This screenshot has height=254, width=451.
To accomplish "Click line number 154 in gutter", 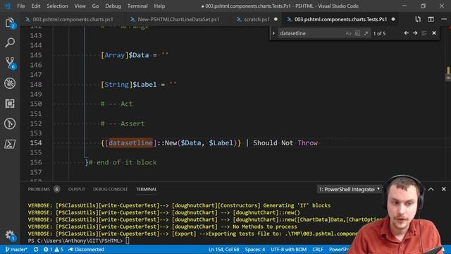I will click(x=36, y=143).
